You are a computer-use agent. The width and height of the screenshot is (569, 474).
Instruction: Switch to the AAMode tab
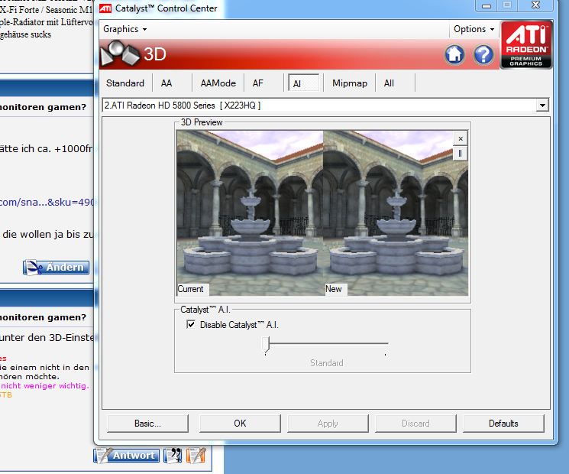(218, 83)
